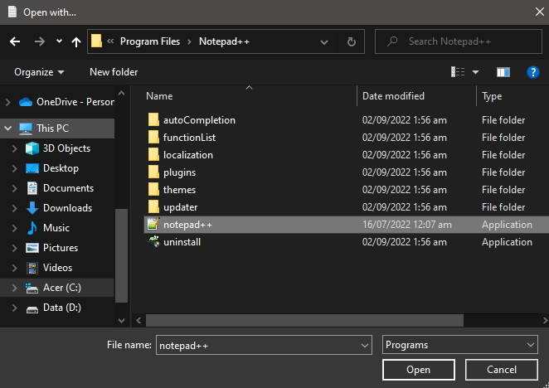Select the autoCompletion folder

[x=199, y=120]
